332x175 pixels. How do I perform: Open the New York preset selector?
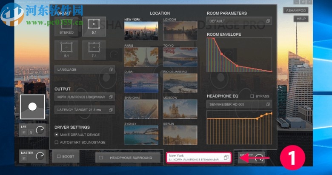tap(199, 158)
